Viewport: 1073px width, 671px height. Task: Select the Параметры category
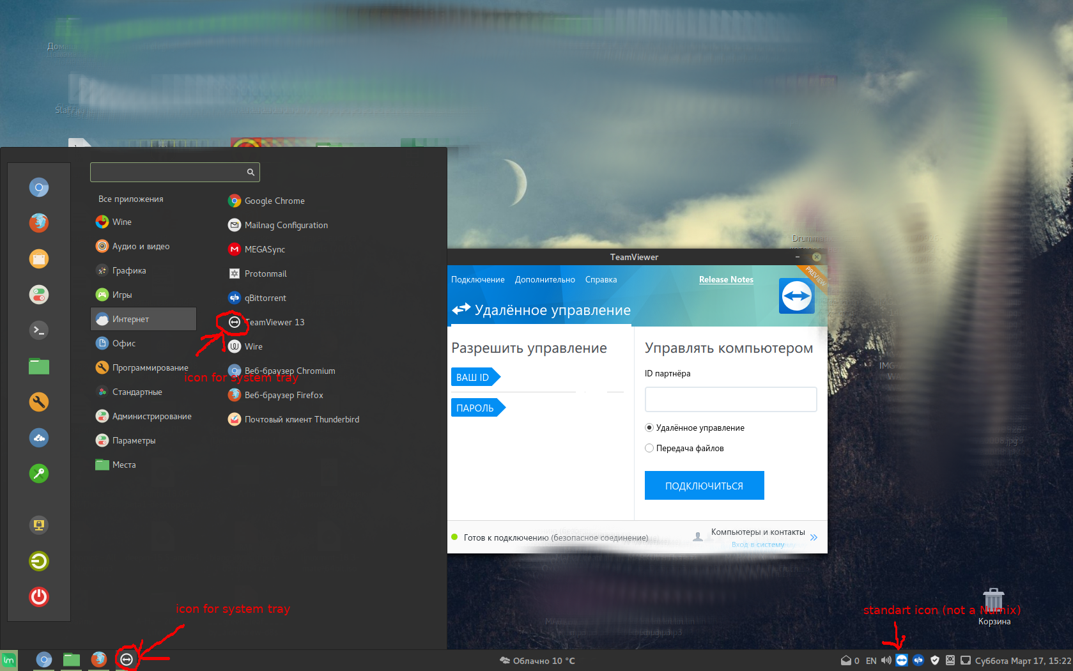[x=143, y=440]
